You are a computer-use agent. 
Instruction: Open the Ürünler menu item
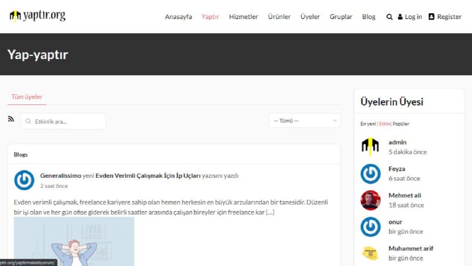pos(279,17)
